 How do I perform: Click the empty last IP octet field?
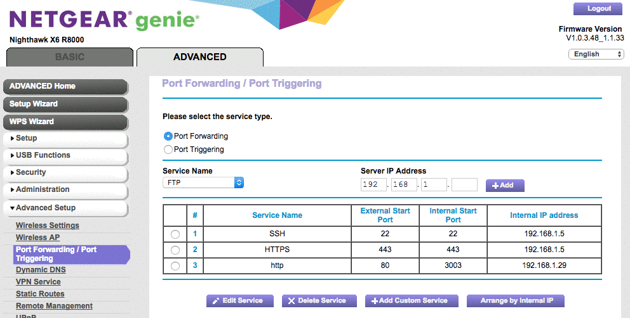point(464,184)
